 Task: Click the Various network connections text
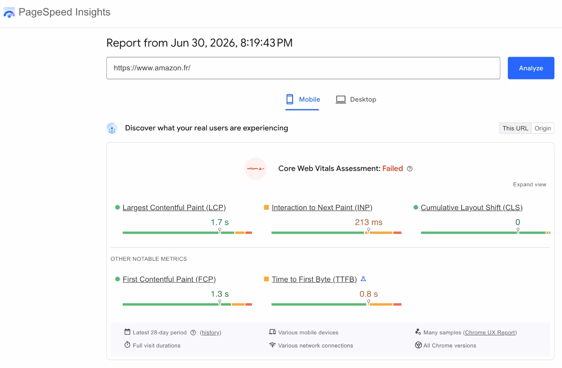click(x=315, y=345)
